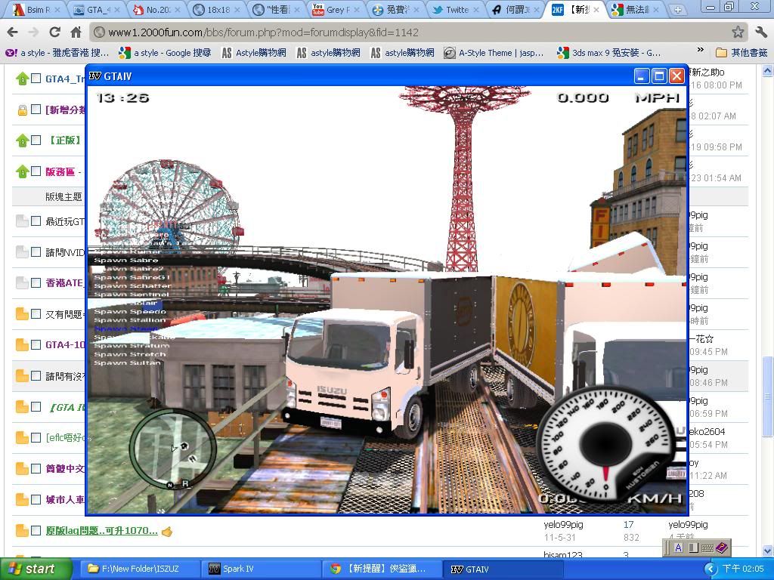This screenshot has width=774, height=580.
Task: Open a new browser tab
Action: point(677,10)
